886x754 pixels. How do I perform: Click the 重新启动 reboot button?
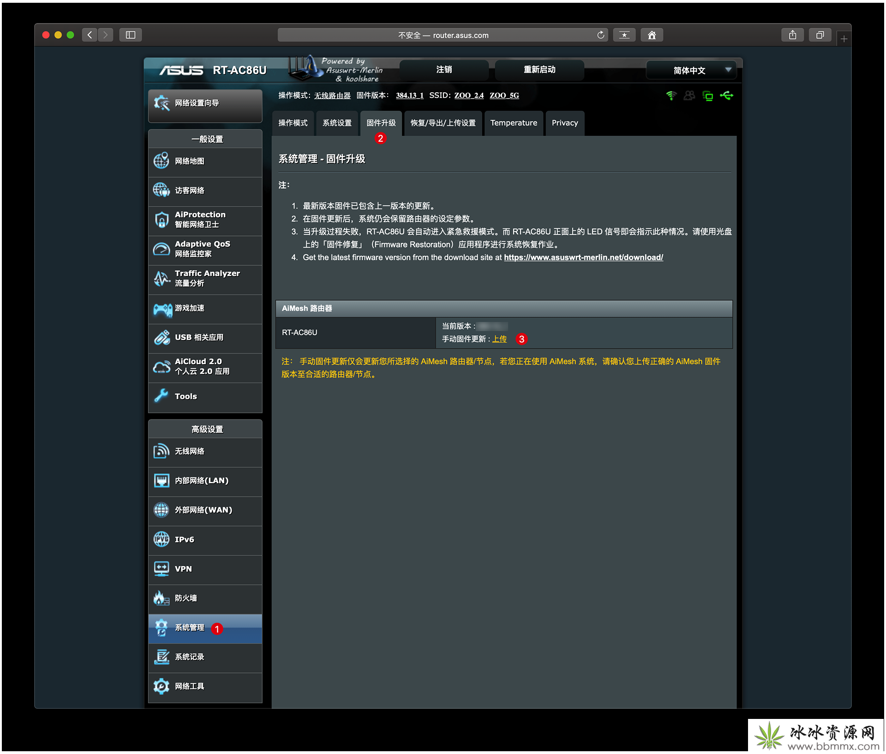coord(539,70)
